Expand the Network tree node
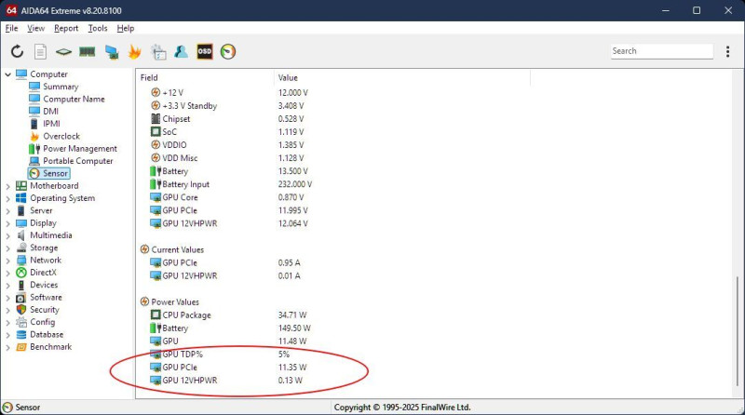This screenshot has width=745, height=415. (x=7, y=261)
